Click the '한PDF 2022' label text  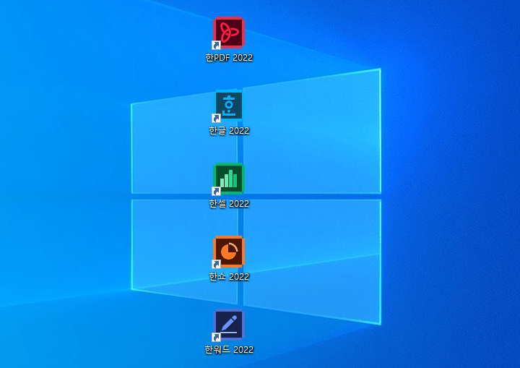click(x=229, y=58)
